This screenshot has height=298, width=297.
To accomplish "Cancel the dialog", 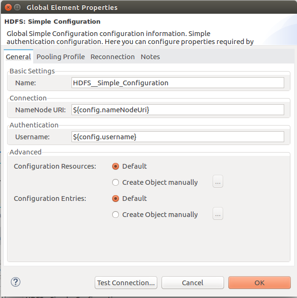I will [193, 283].
